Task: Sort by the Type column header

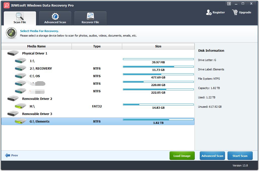Action: coord(97,46)
